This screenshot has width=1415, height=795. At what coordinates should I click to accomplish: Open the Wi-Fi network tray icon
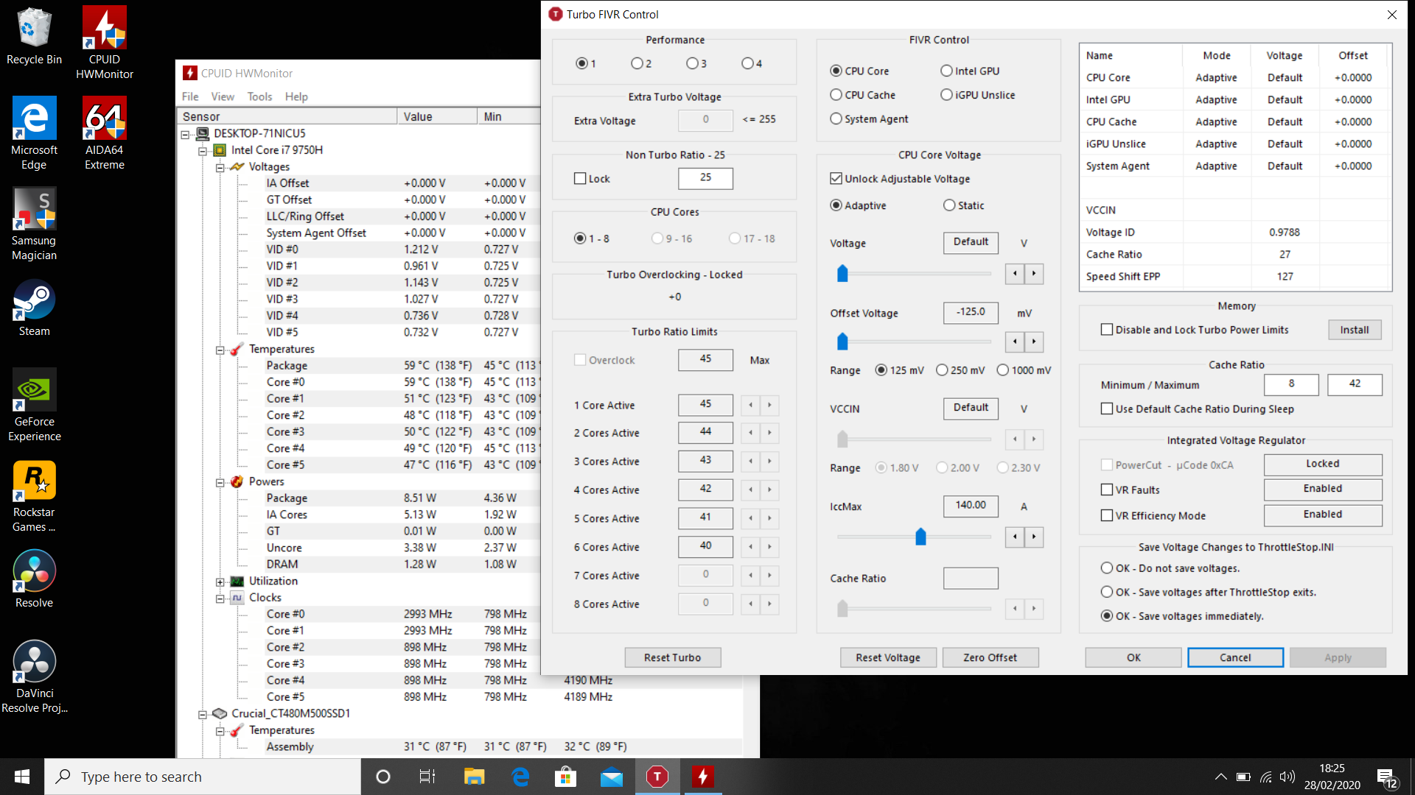click(x=1266, y=777)
